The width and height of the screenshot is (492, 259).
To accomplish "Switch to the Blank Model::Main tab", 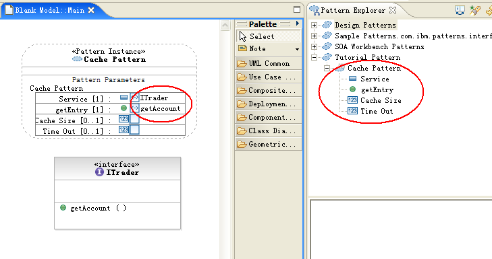I will (50, 10).
